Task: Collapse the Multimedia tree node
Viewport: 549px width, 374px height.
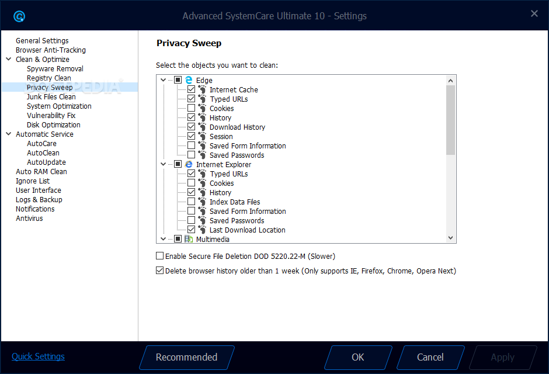Action: pyautogui.click(x=163, y=239)
